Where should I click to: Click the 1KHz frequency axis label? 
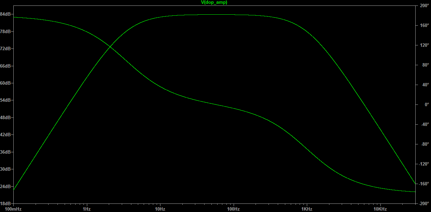click(x=307, y=209)
